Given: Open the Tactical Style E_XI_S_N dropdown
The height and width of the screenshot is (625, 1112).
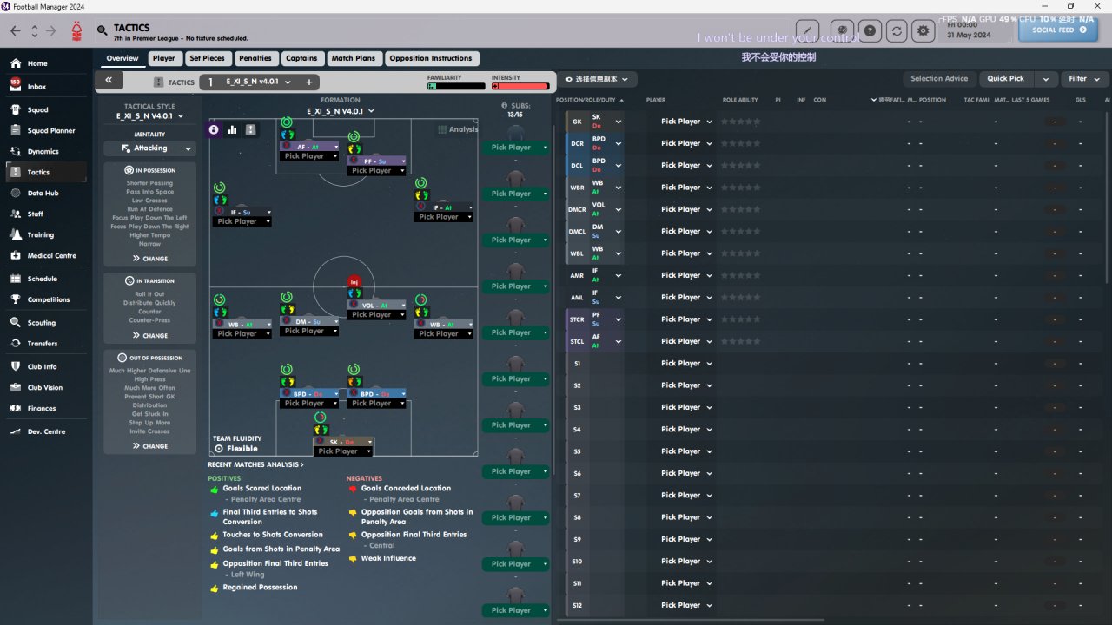Looking at the screenshot, I should click(x=150, y=115).
